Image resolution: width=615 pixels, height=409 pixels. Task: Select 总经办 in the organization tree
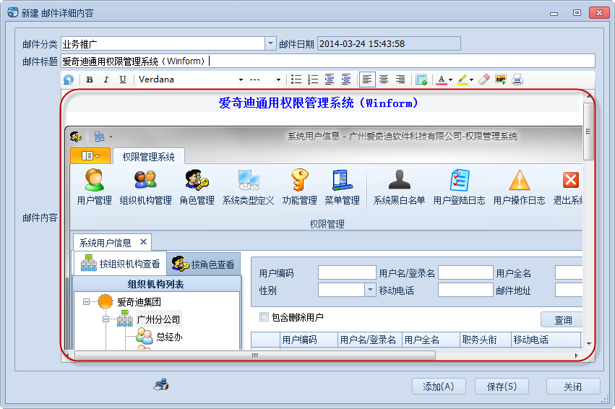click(x=169, y=337)
